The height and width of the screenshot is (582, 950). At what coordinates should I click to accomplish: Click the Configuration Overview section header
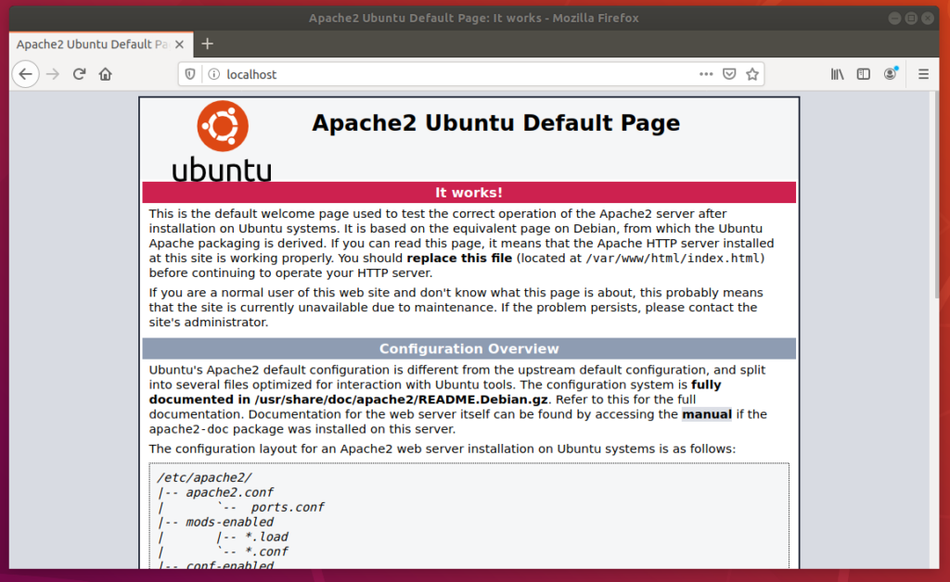tap(469, 349)
